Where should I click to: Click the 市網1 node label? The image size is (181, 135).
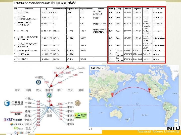[x=70, y=107]
